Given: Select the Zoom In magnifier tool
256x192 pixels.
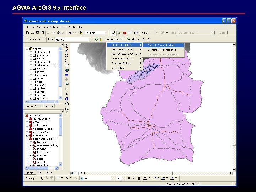Looking at the screenshot, I should (x=66, y=46).
